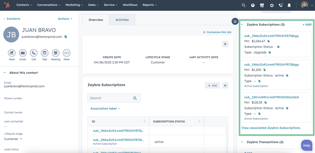Viewport: 315px width, 153px height.
Task: Click the HubSpot sprocket logo
Action: click(7, 5)
